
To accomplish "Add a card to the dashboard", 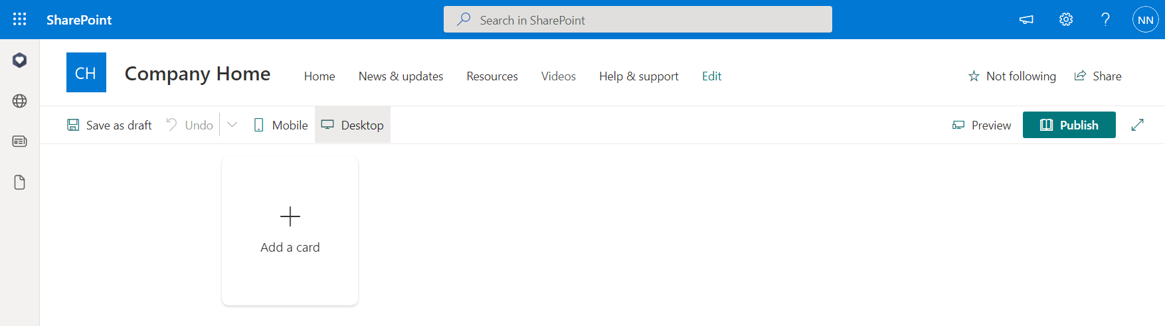I will pyautogui.click(x=290, y=230).
